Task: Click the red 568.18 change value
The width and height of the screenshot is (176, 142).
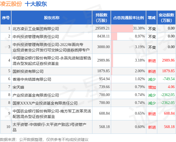Action: coord(169,127)
